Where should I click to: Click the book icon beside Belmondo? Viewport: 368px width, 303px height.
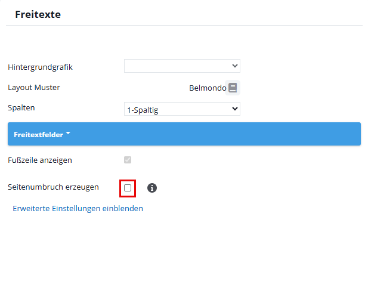(233, 88)
